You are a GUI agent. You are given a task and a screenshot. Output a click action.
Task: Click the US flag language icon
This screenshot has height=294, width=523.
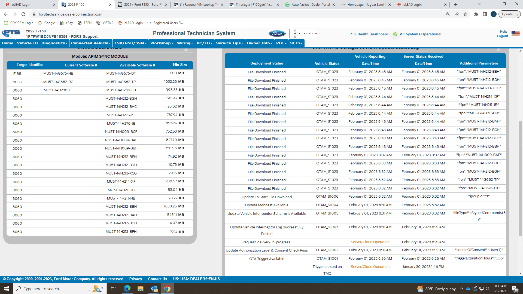tap(515, 33)
